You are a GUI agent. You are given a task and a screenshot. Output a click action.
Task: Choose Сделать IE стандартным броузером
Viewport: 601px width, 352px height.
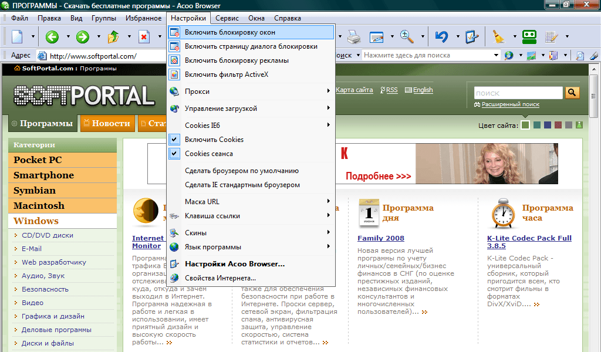pyautogui.click(x=251, y=185)
